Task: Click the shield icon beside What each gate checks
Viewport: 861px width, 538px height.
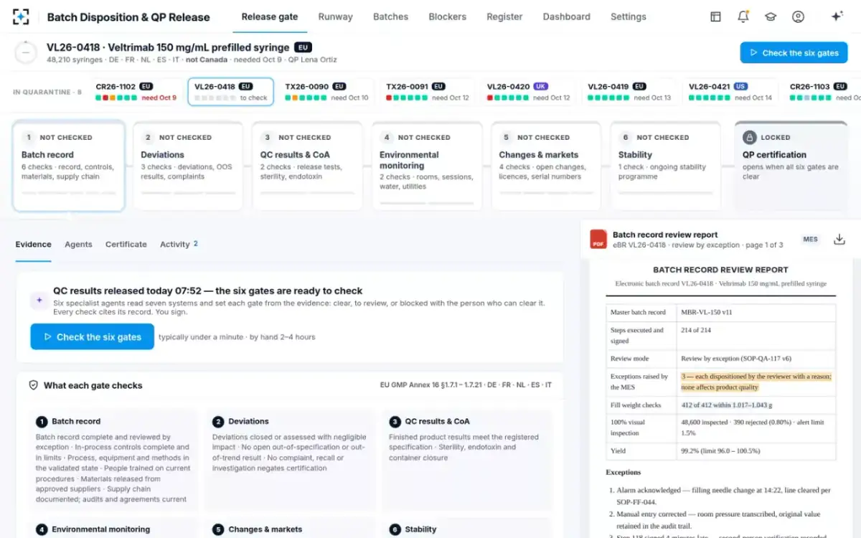Action: 33,385
